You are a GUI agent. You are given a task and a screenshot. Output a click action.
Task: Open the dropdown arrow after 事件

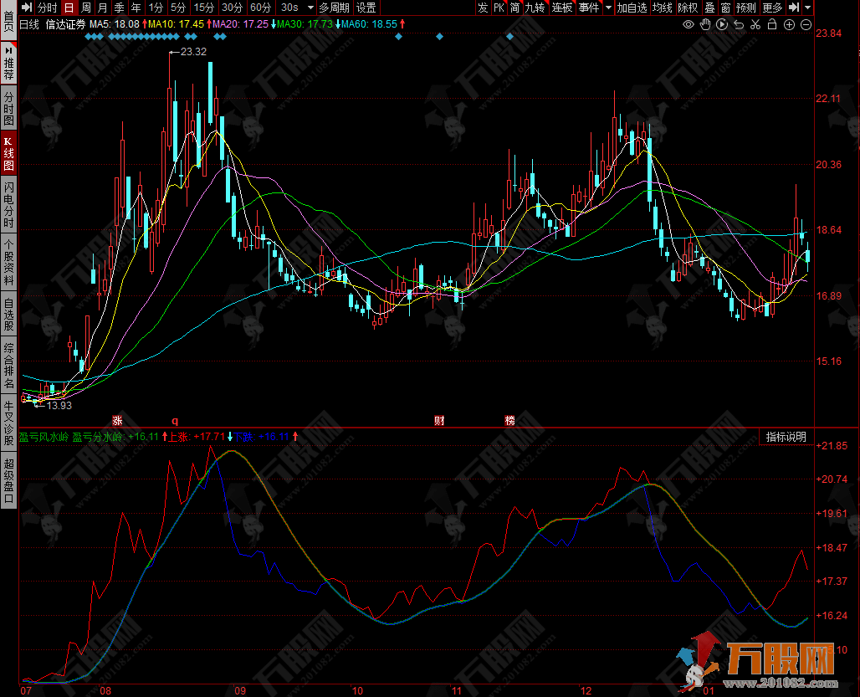[x=608, y=8]
